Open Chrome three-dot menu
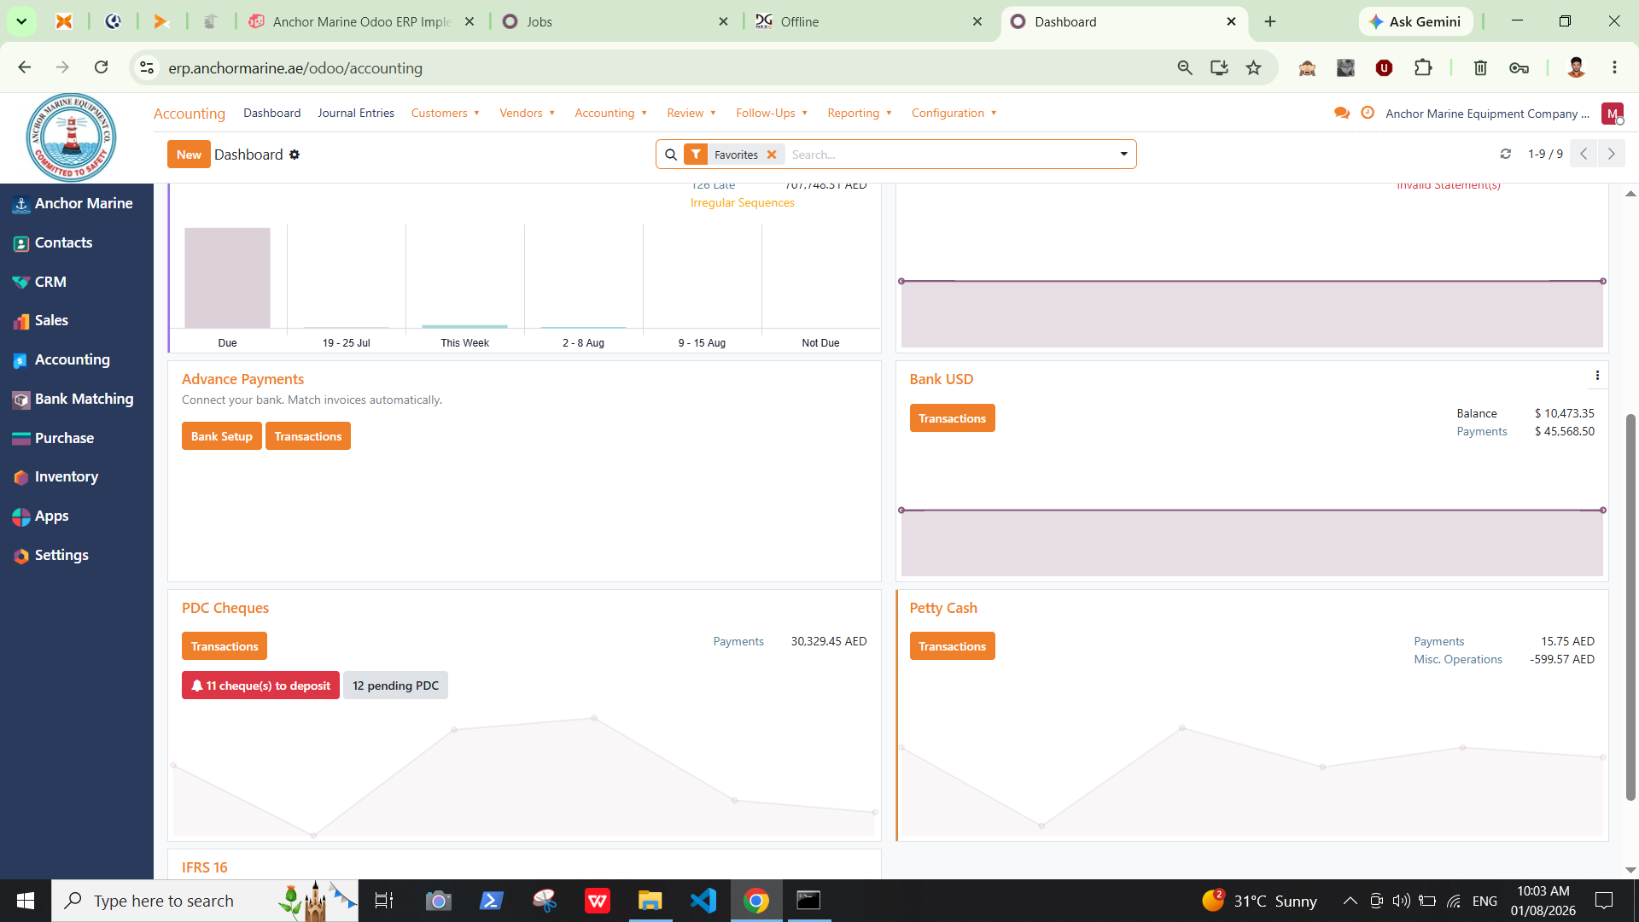Viewport: 1639px width, 922px height. (x=1614, y=67)
